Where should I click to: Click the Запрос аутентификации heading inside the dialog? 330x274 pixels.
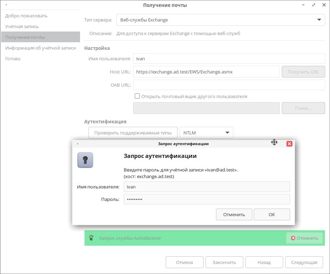coord(160,156)
